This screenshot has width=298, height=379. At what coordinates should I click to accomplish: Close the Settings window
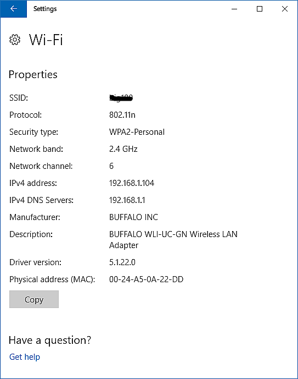pyautogui.click(x=285, y=9)
